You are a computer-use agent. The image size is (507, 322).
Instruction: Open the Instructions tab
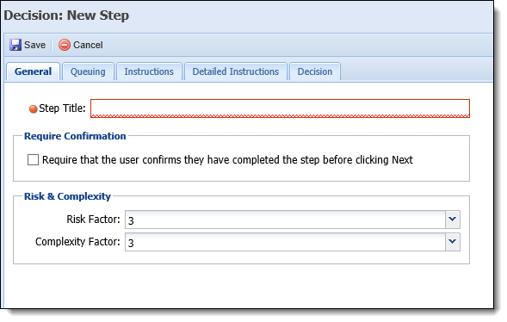tap(149, 71)
